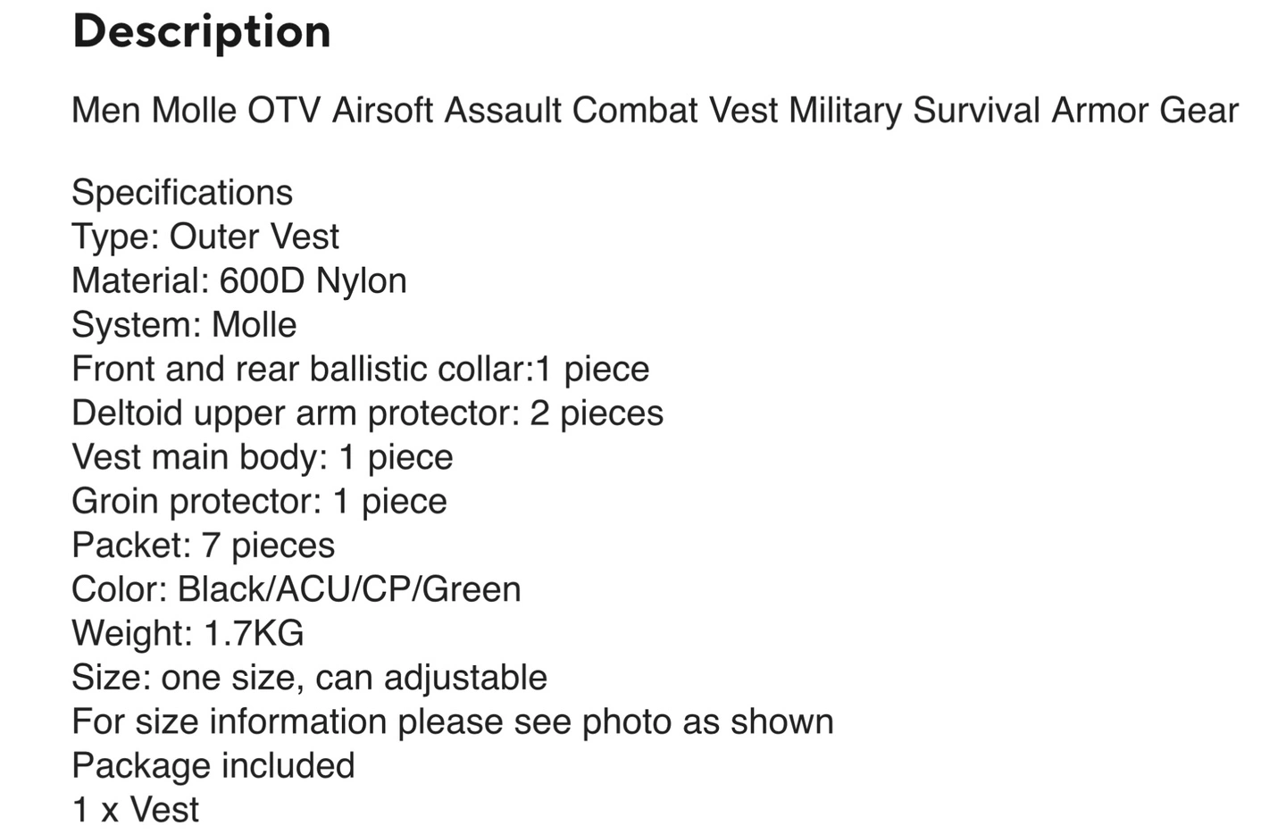Click the Color: Black/ACU/CP/Green line
The width and height of the screenshot is (1286, 834).
click(x=296, y=589)
